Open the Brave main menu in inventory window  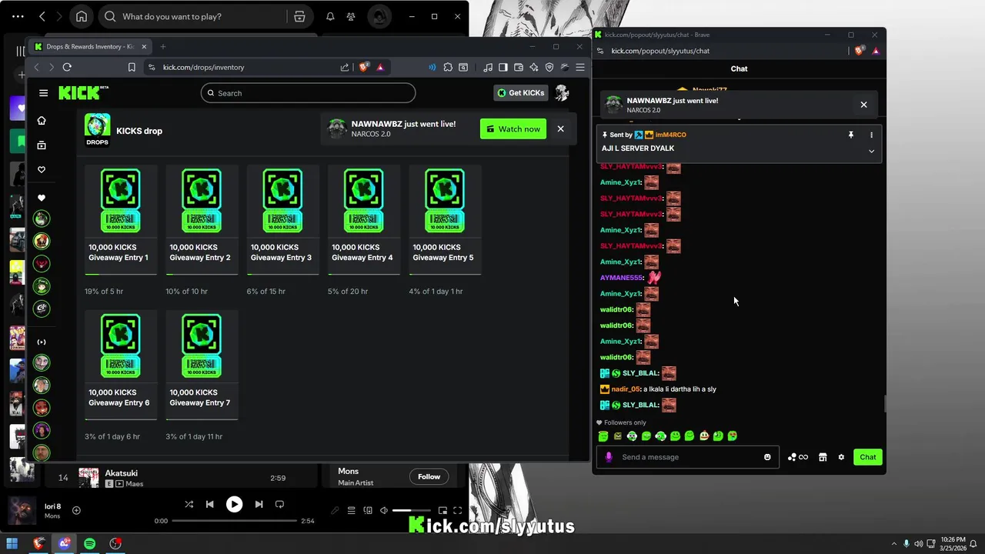(579, 68)
